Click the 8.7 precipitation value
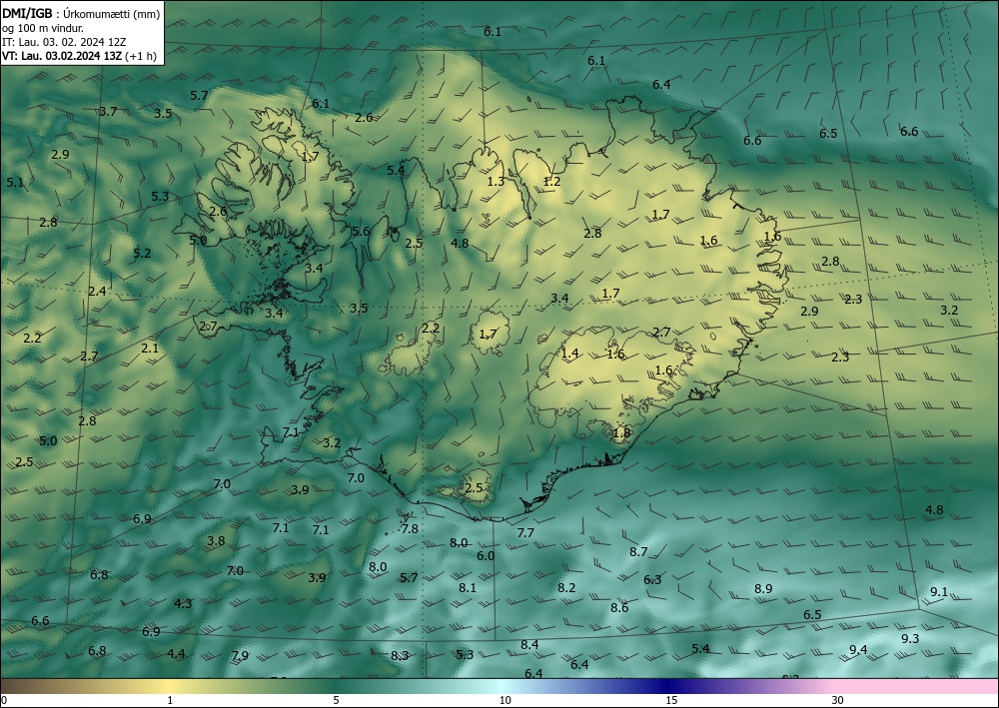 tap(638, 552)
